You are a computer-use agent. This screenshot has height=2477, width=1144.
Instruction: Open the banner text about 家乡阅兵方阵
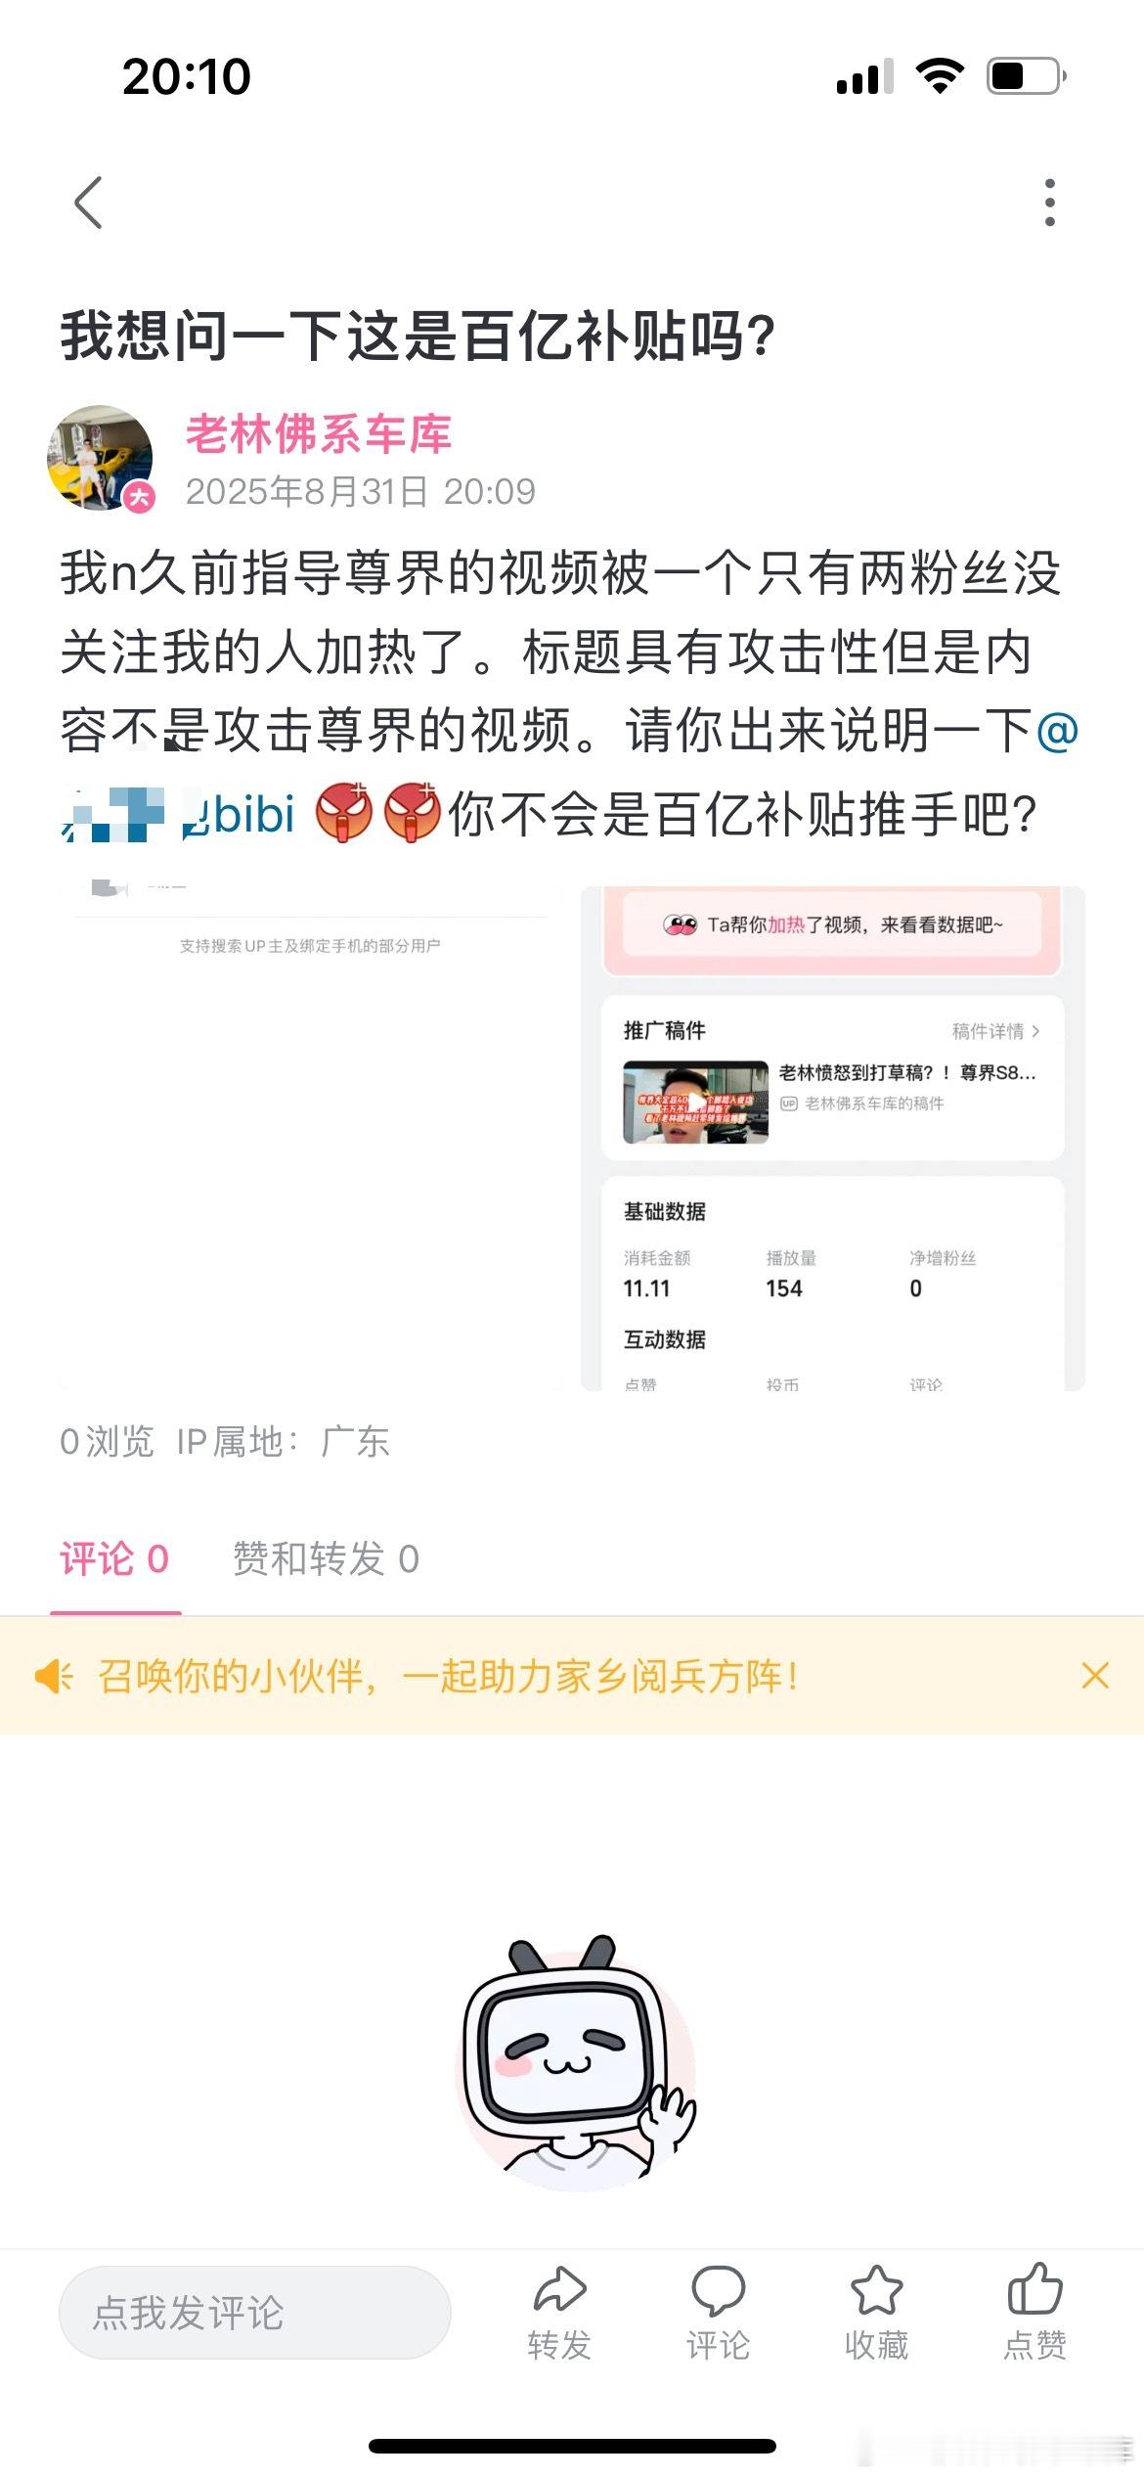(448, 1676)
